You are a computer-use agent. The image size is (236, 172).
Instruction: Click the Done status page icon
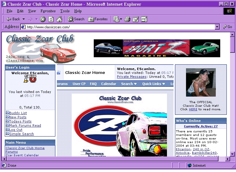click(x=4, y=165)
